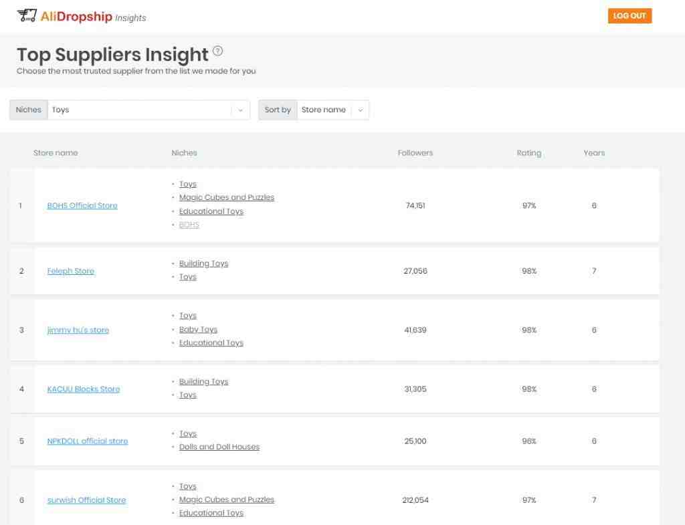Open BOHS Official Store link
This screenshot has height=525, width=685.
(82, 205)
